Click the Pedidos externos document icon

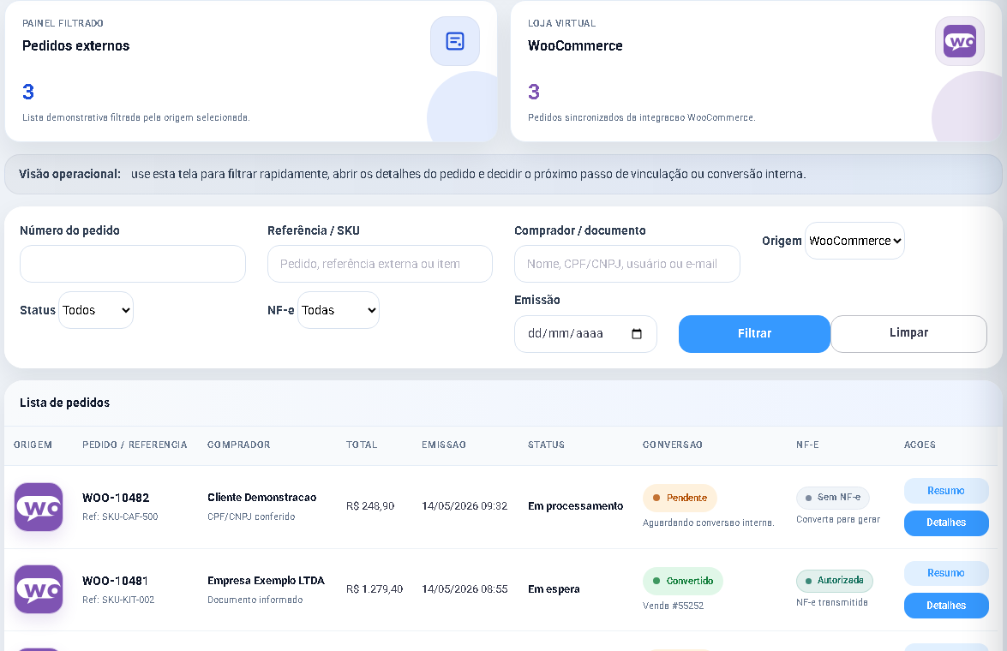455,41
